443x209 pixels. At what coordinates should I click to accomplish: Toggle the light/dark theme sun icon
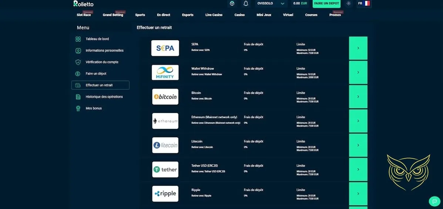[x=348, y=3]
